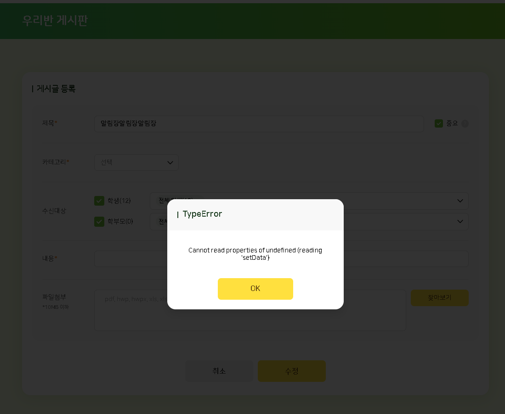Click the 파일첨부 field label
The width and height of the screenshot is (505, 414).
[x=54, y=297]
